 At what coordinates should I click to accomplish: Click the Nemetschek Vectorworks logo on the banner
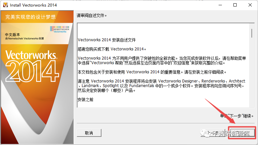[59, 29]
